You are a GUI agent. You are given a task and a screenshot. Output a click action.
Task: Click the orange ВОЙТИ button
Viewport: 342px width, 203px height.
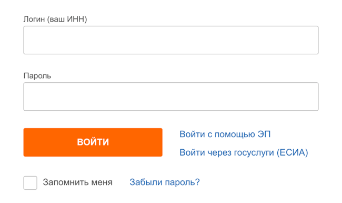[93, 142]
